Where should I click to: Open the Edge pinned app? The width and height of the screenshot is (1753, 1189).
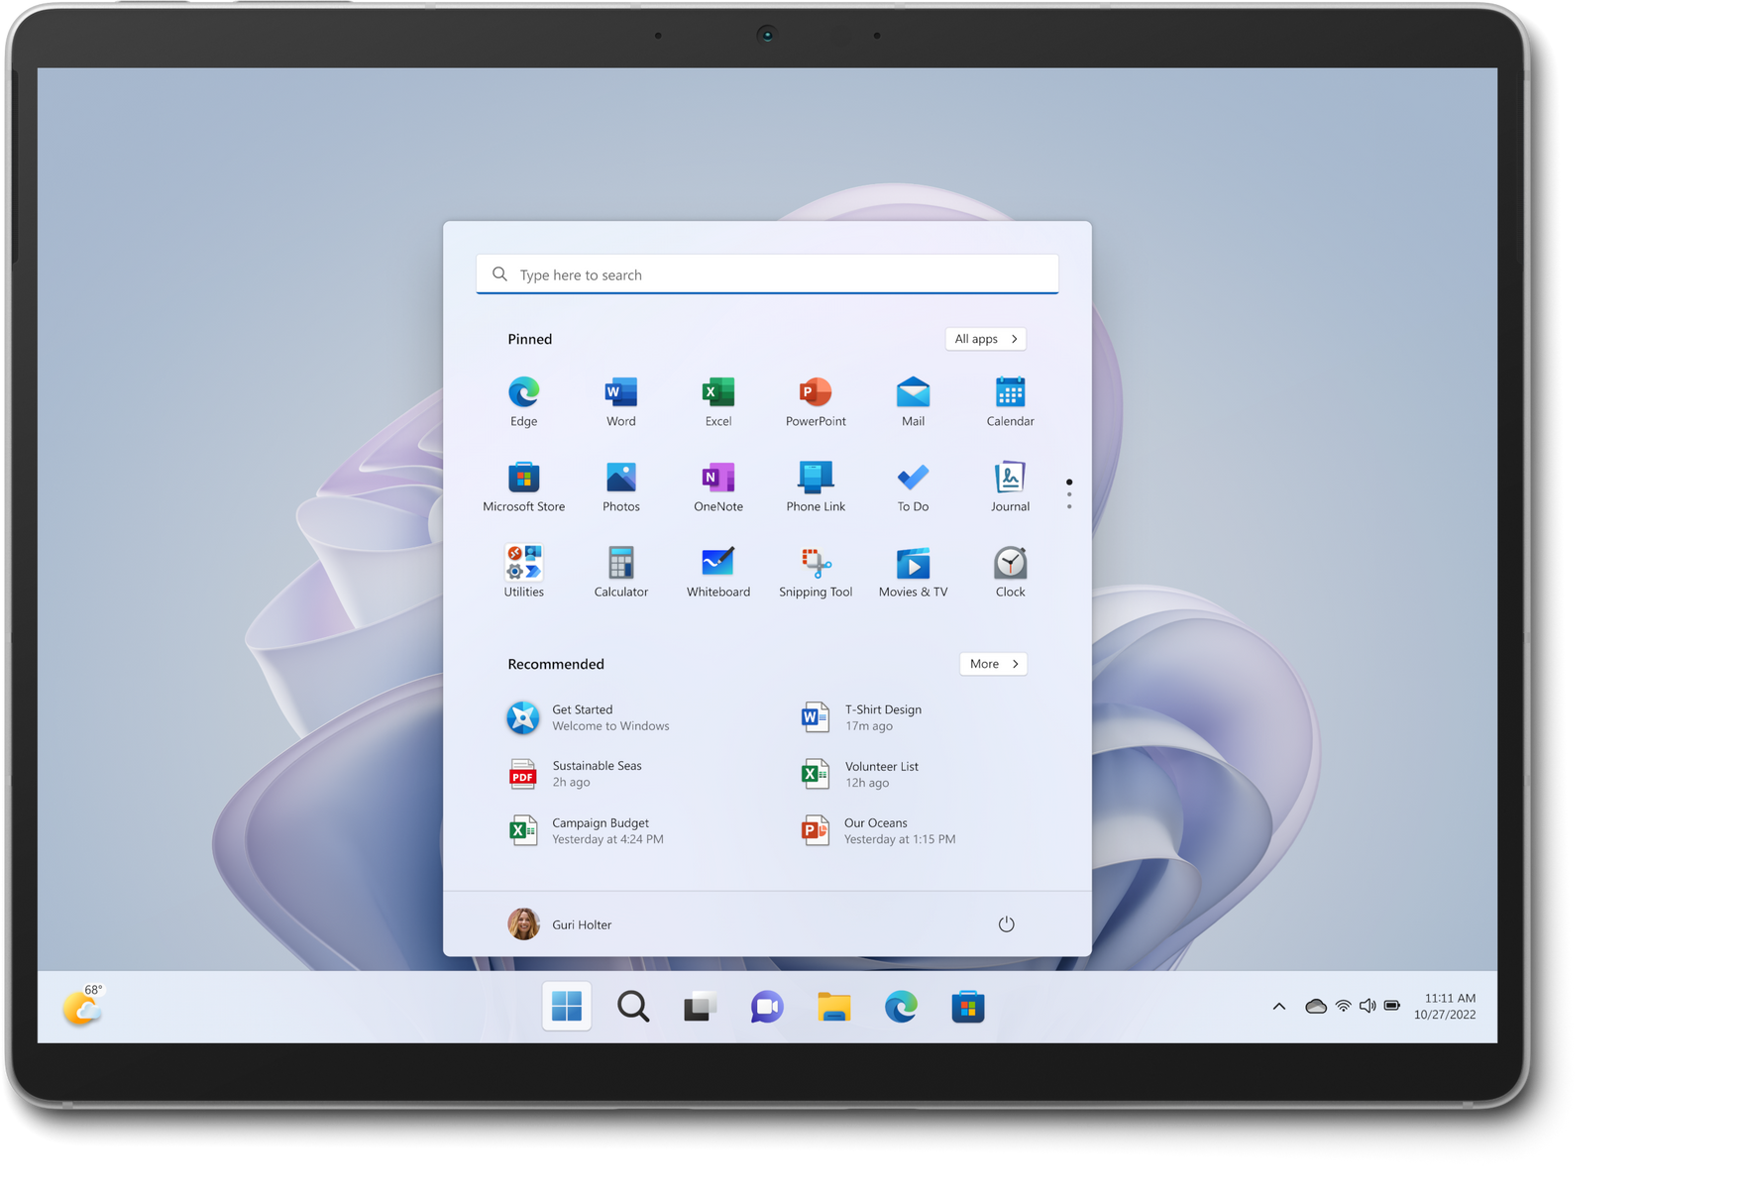pyautogui.click(x=523, y=401)
